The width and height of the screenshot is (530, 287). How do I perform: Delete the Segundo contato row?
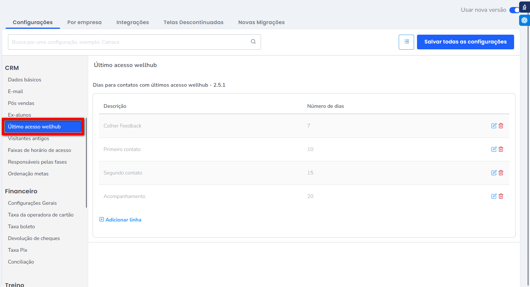(x=501, y=173)
